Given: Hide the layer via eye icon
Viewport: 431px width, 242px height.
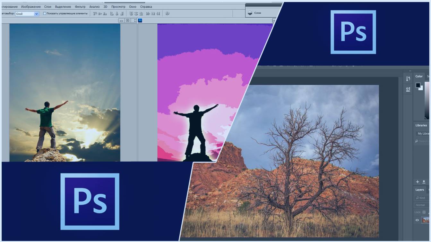Looking at the screenshot, I should click(417, 220).
